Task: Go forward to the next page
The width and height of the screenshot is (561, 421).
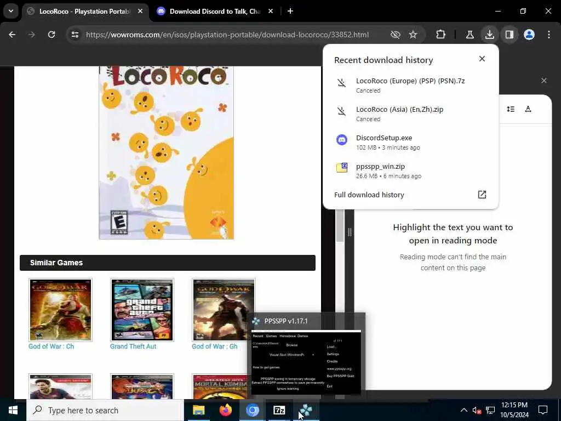Action: click(x=32, y=35)
